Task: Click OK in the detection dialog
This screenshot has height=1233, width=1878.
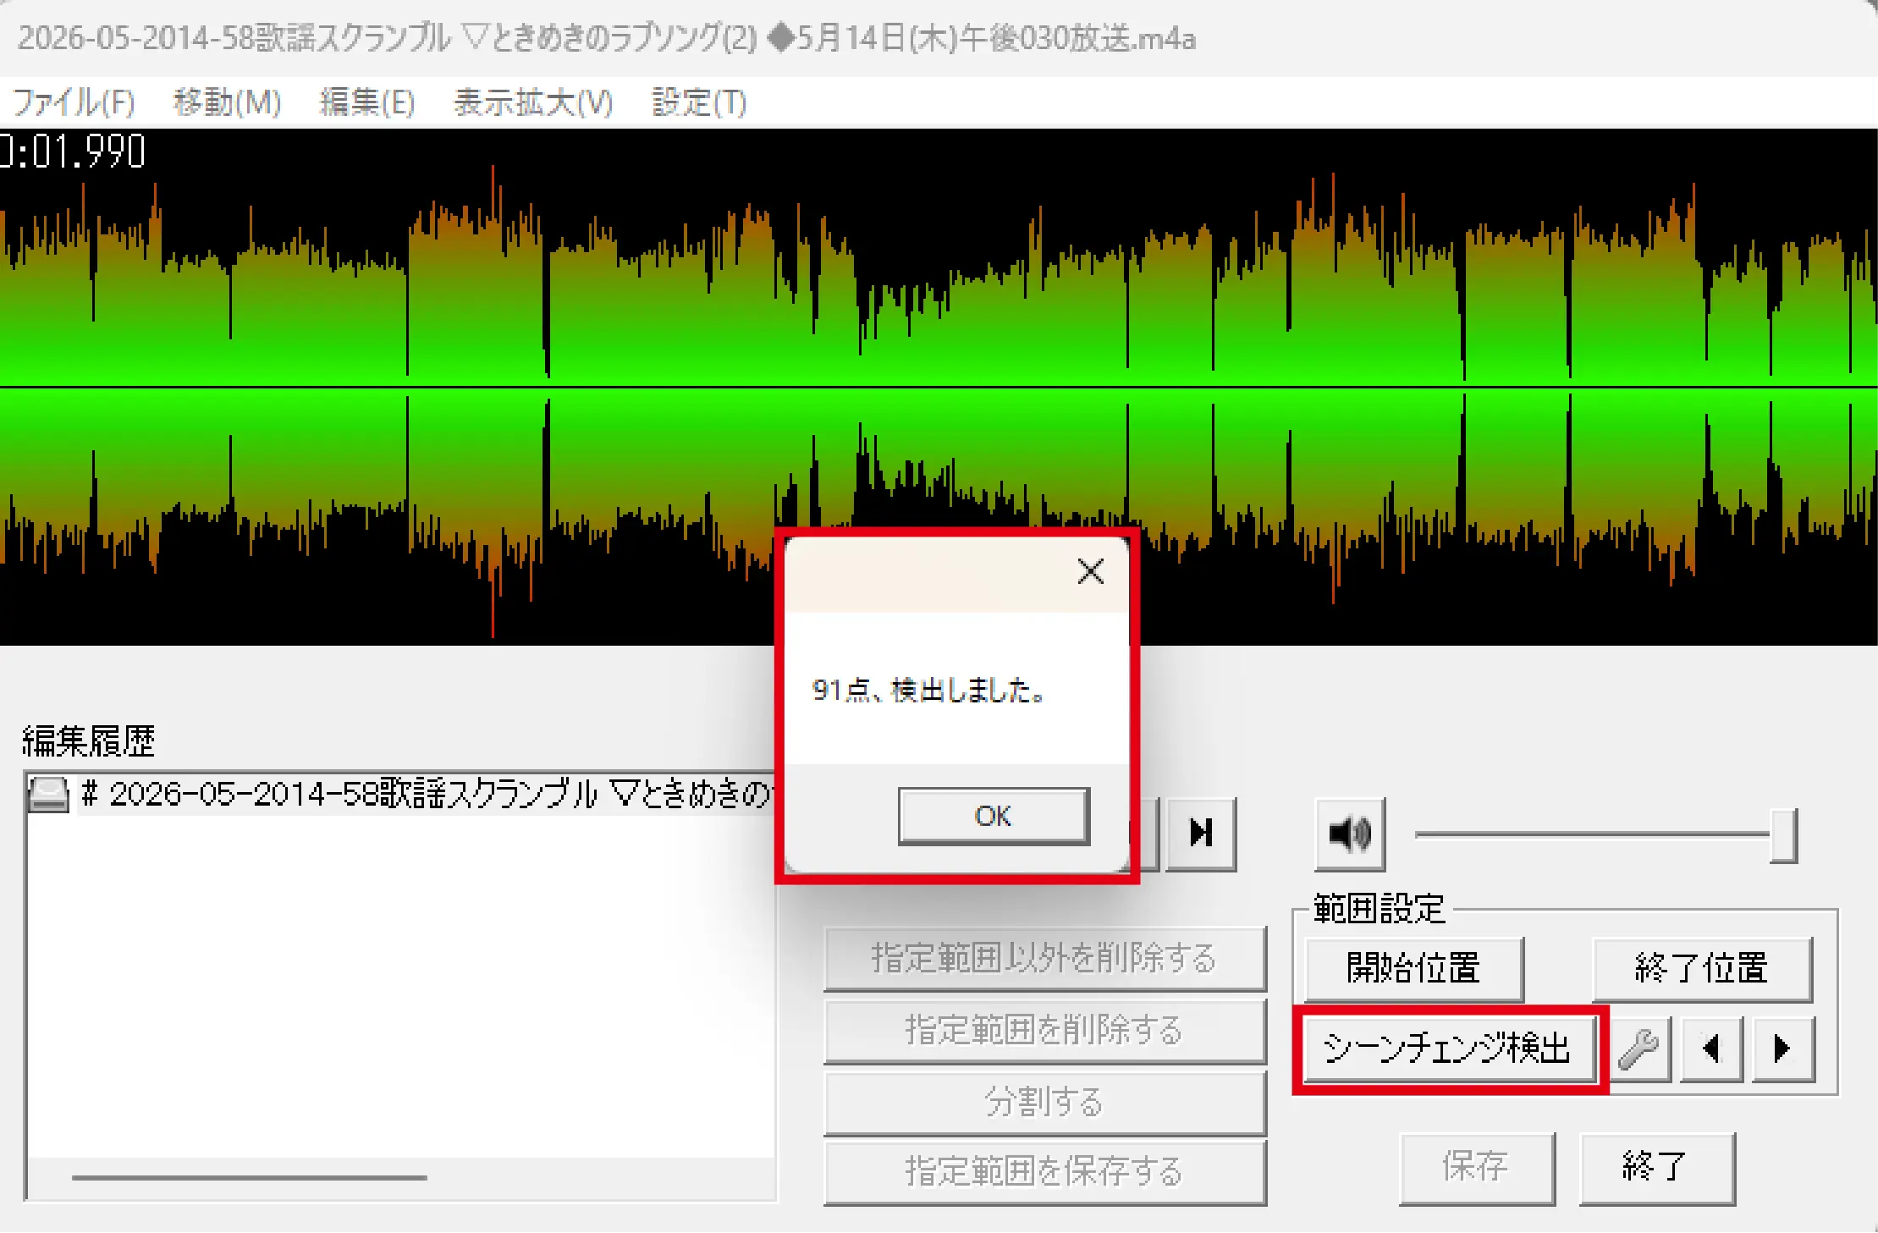Action: tap(994, 816)
